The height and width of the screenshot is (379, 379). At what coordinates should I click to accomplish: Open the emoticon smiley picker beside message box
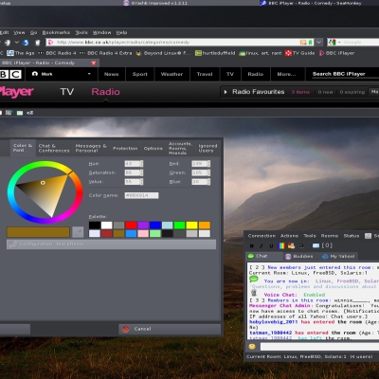(x=252, y=347)
